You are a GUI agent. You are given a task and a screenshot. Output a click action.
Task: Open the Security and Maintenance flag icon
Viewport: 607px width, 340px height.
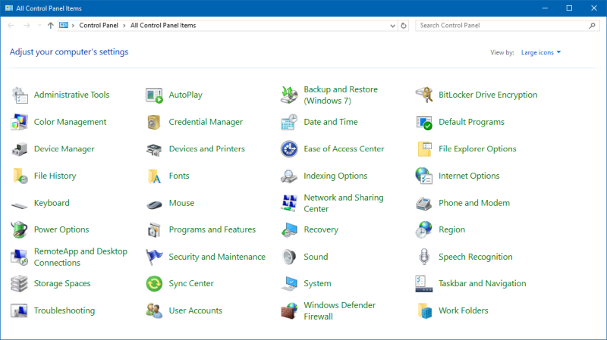[x=154, y=257]
